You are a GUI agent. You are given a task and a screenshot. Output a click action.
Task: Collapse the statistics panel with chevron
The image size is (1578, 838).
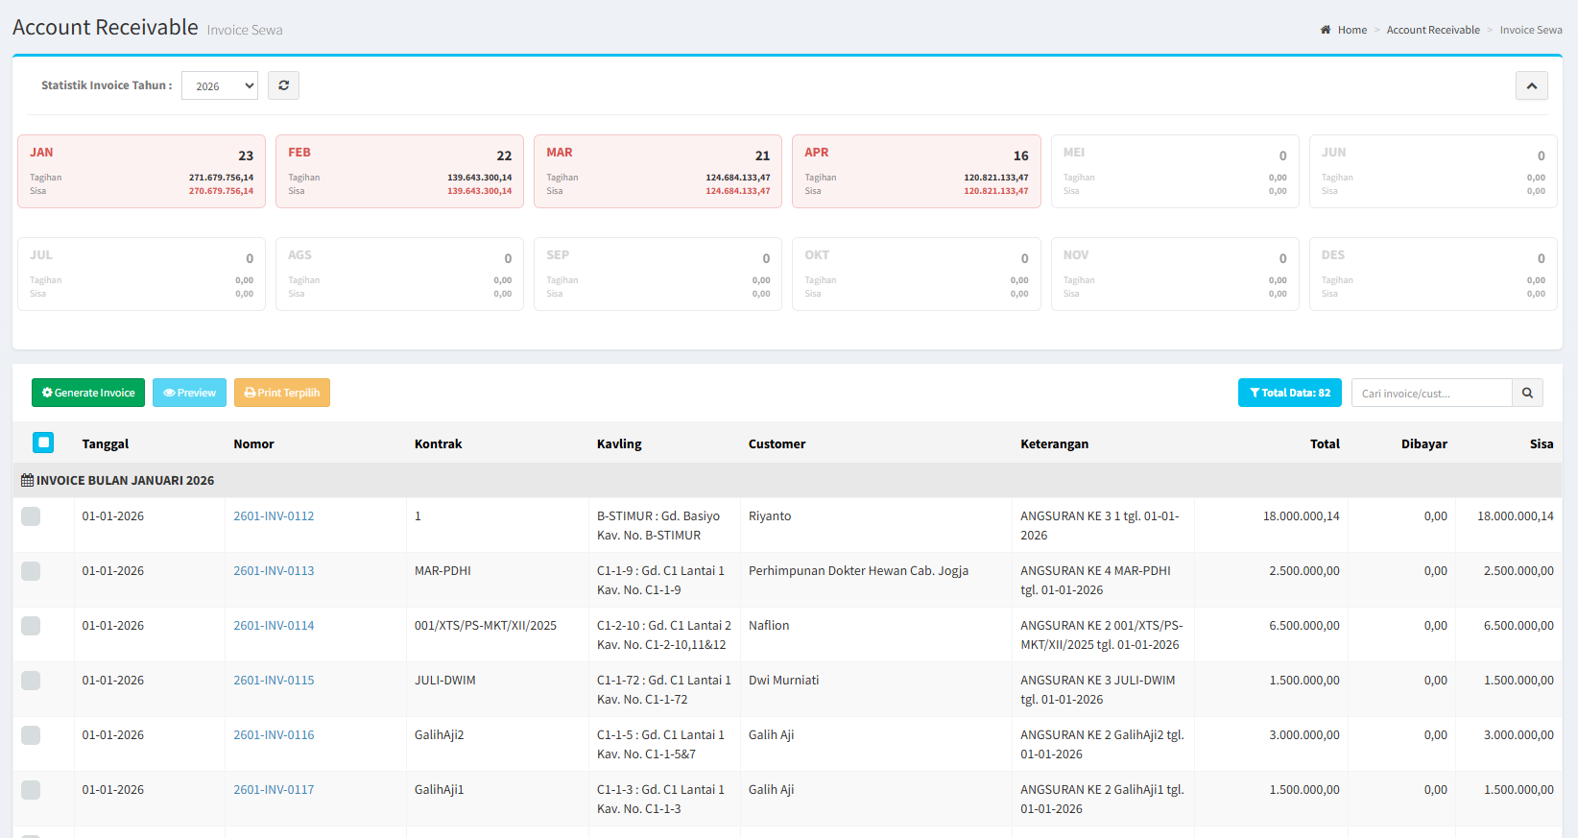click(1531, 85)
